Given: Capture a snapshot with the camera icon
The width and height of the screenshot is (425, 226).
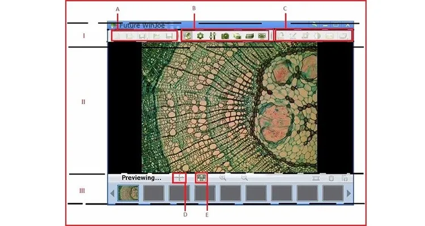Looking at the screenshot, I should 225,36.
